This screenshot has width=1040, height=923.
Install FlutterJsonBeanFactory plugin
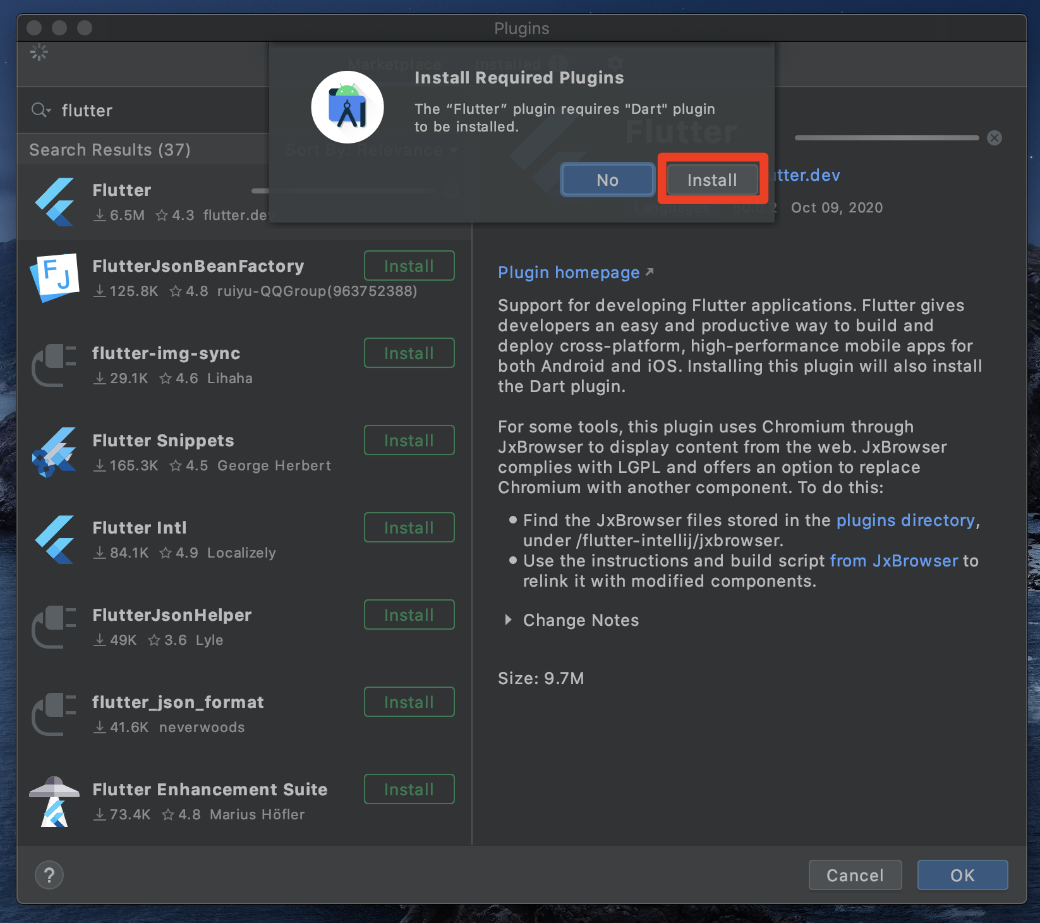[409, 266]
